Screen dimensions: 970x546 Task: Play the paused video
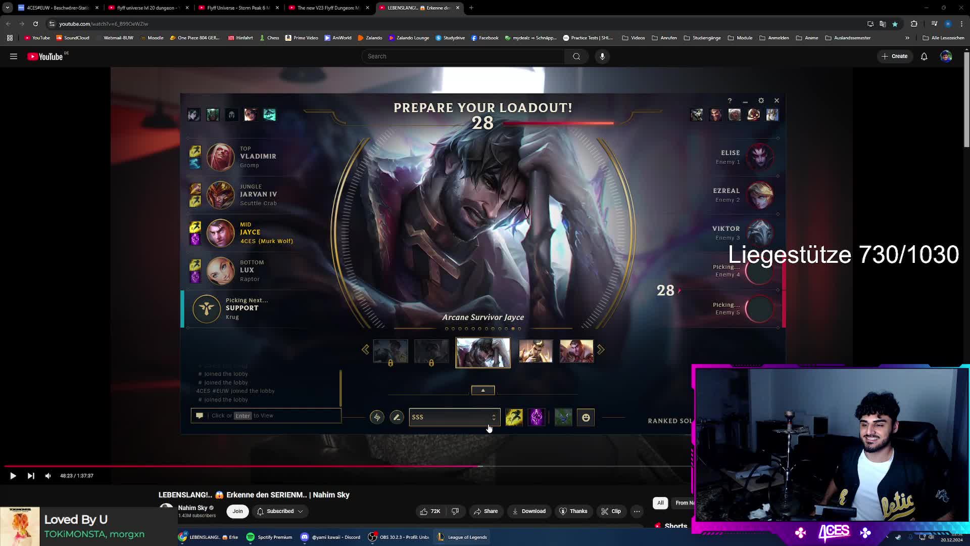13,476
